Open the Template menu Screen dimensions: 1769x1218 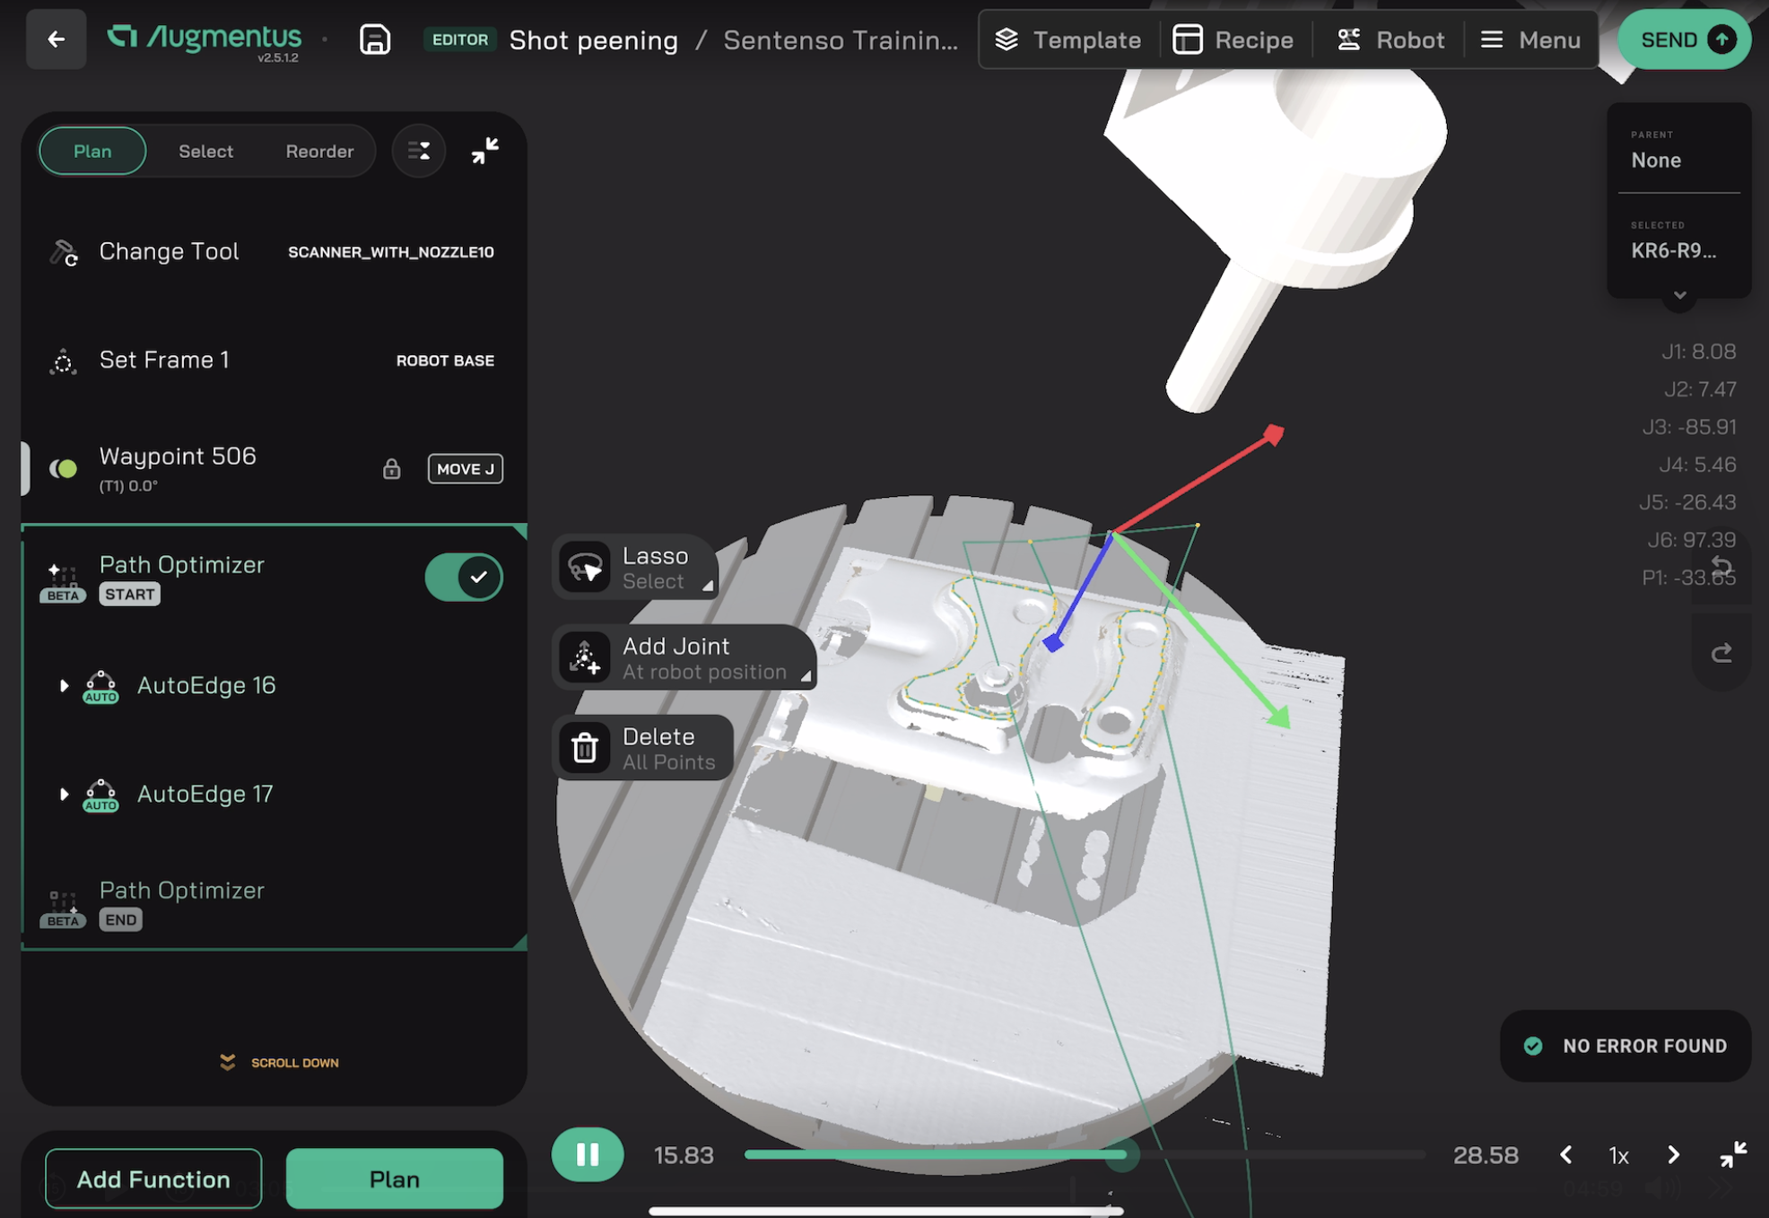click(x=1068, y=39)
